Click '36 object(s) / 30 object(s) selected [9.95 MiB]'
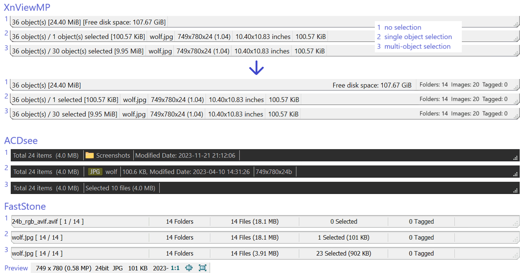This screenshot has width=520, height=273. click(x=78, y=51)
